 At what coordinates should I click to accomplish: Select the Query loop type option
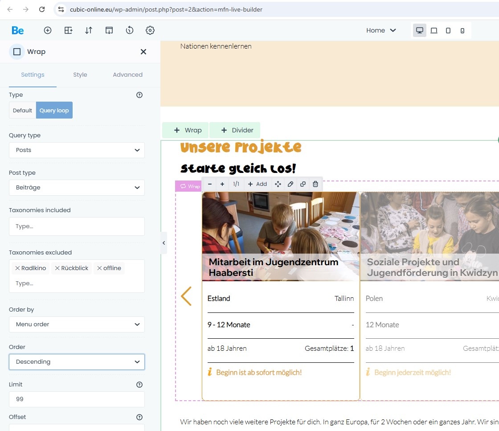pyautogui.click(x=54, y=111)
